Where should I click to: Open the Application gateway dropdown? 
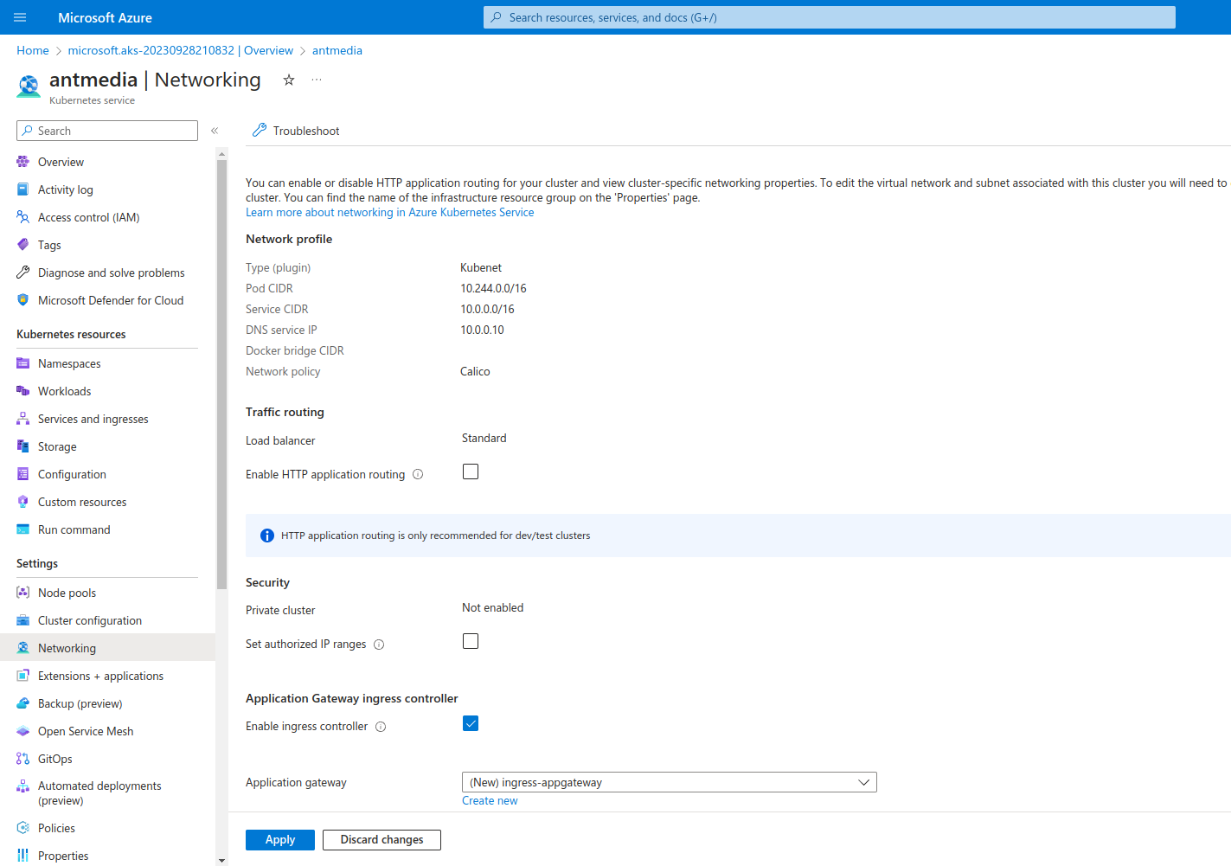(670, 782)
